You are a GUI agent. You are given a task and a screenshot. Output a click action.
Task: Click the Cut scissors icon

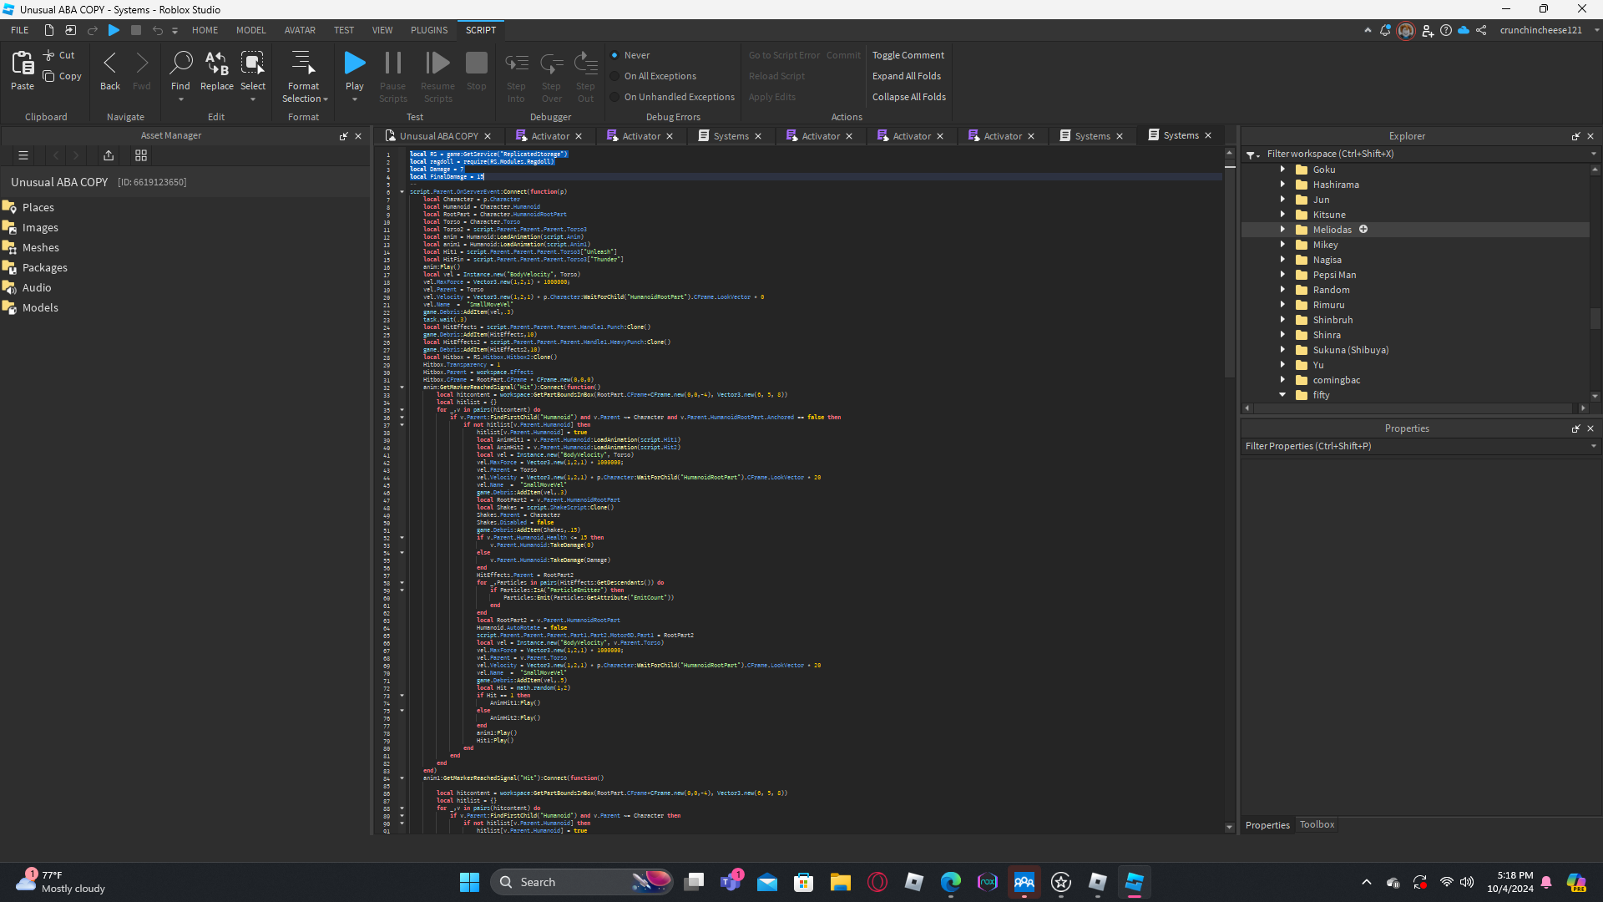coord(49,55)
